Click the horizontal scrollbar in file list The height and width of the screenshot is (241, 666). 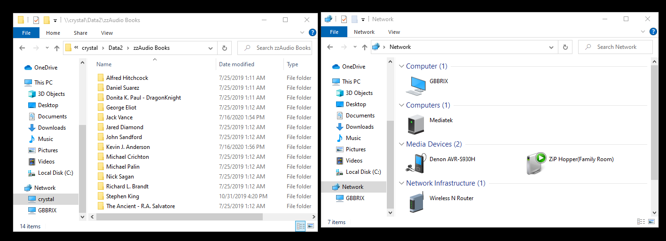179,217
